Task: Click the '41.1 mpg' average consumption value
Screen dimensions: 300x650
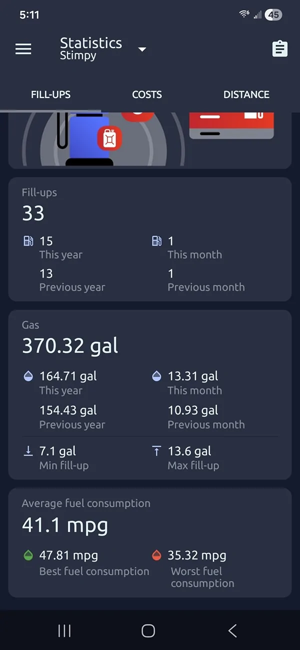Action: click(x=64, y=525)
